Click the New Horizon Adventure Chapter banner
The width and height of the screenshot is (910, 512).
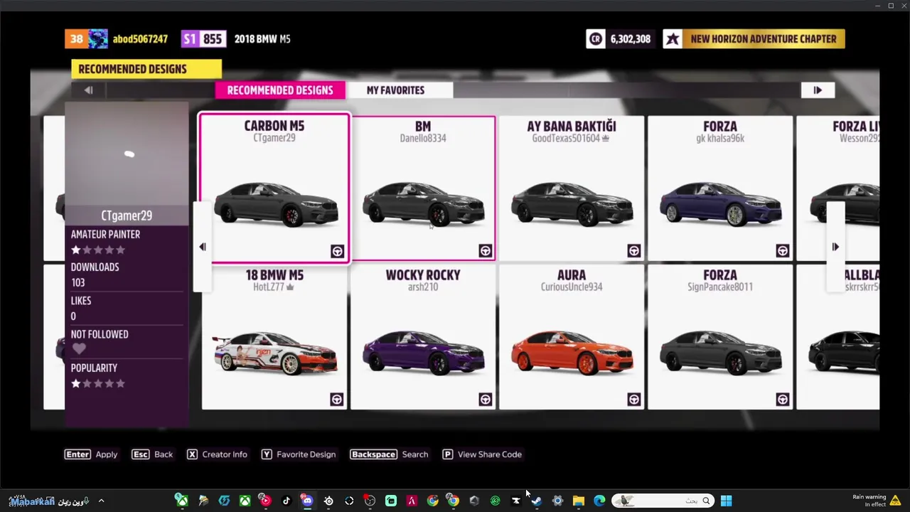754,39
